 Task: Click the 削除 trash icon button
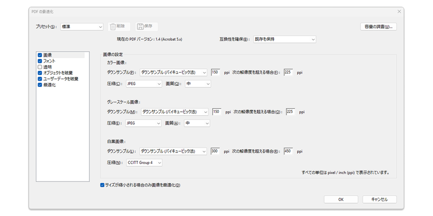tap(119, 26)
